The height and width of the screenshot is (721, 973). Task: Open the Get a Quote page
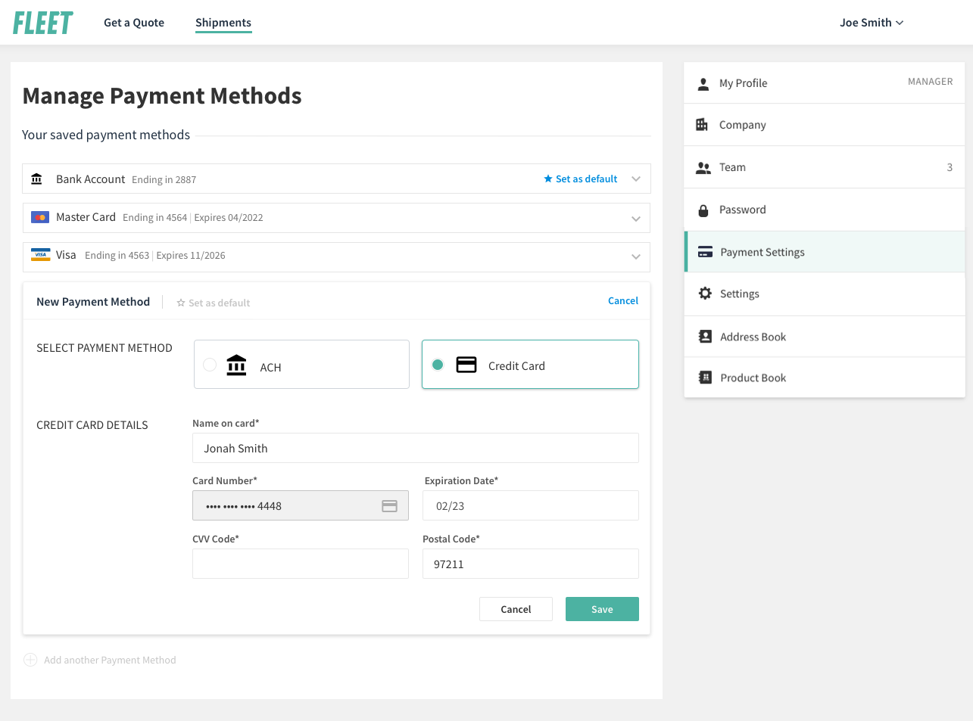[134, 23]
